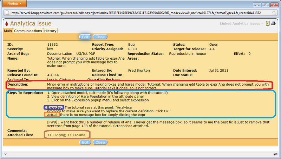The image size is (281, 159).
Task: Click Reproducible in-house text
Action: [188, 54]
